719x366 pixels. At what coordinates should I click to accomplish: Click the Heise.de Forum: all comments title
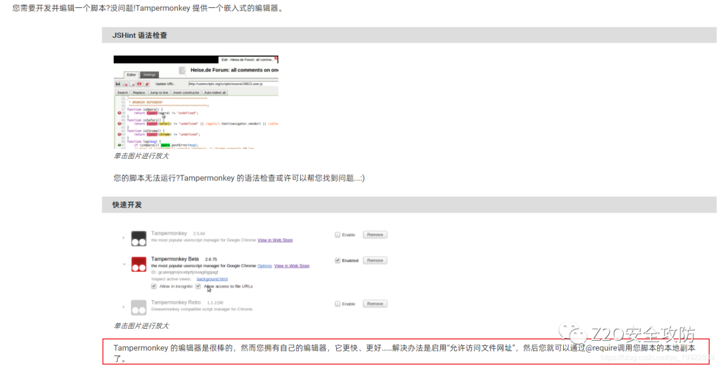(x=234, y=70)
